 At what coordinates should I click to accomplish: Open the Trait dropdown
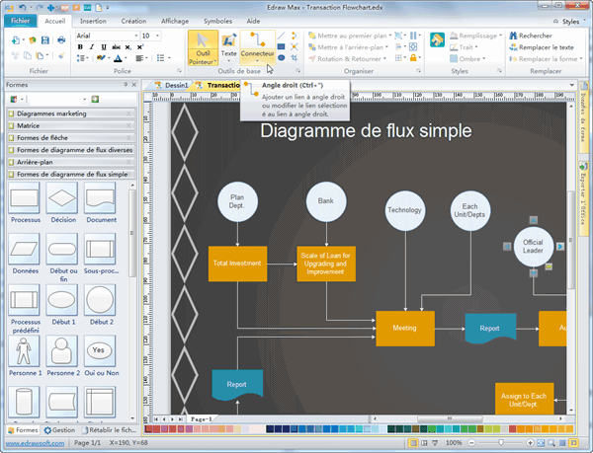(x=476, y=47)
